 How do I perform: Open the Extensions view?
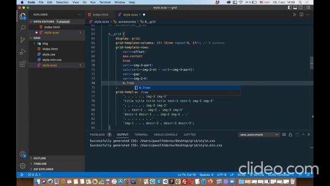pyautogui.click(x=23, y=64)
